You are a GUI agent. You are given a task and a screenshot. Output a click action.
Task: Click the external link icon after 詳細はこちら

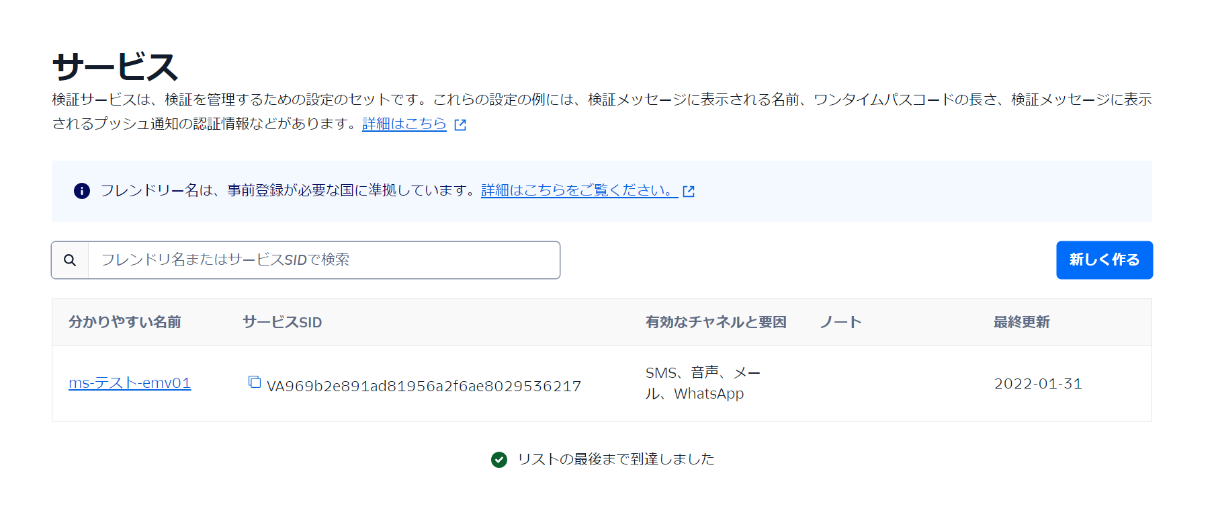[x=461, y=124]
